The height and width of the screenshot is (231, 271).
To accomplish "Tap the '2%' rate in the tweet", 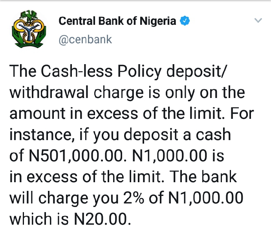I will click(134, 198).
